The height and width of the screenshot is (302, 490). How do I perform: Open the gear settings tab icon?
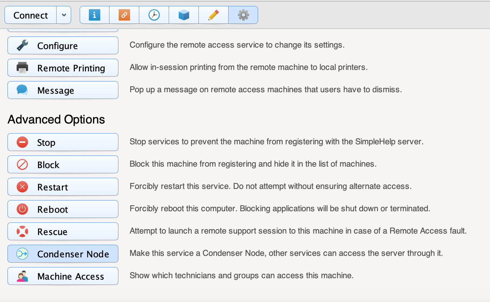243,15
